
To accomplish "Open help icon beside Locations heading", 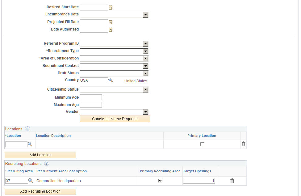I will pos(27,129).
